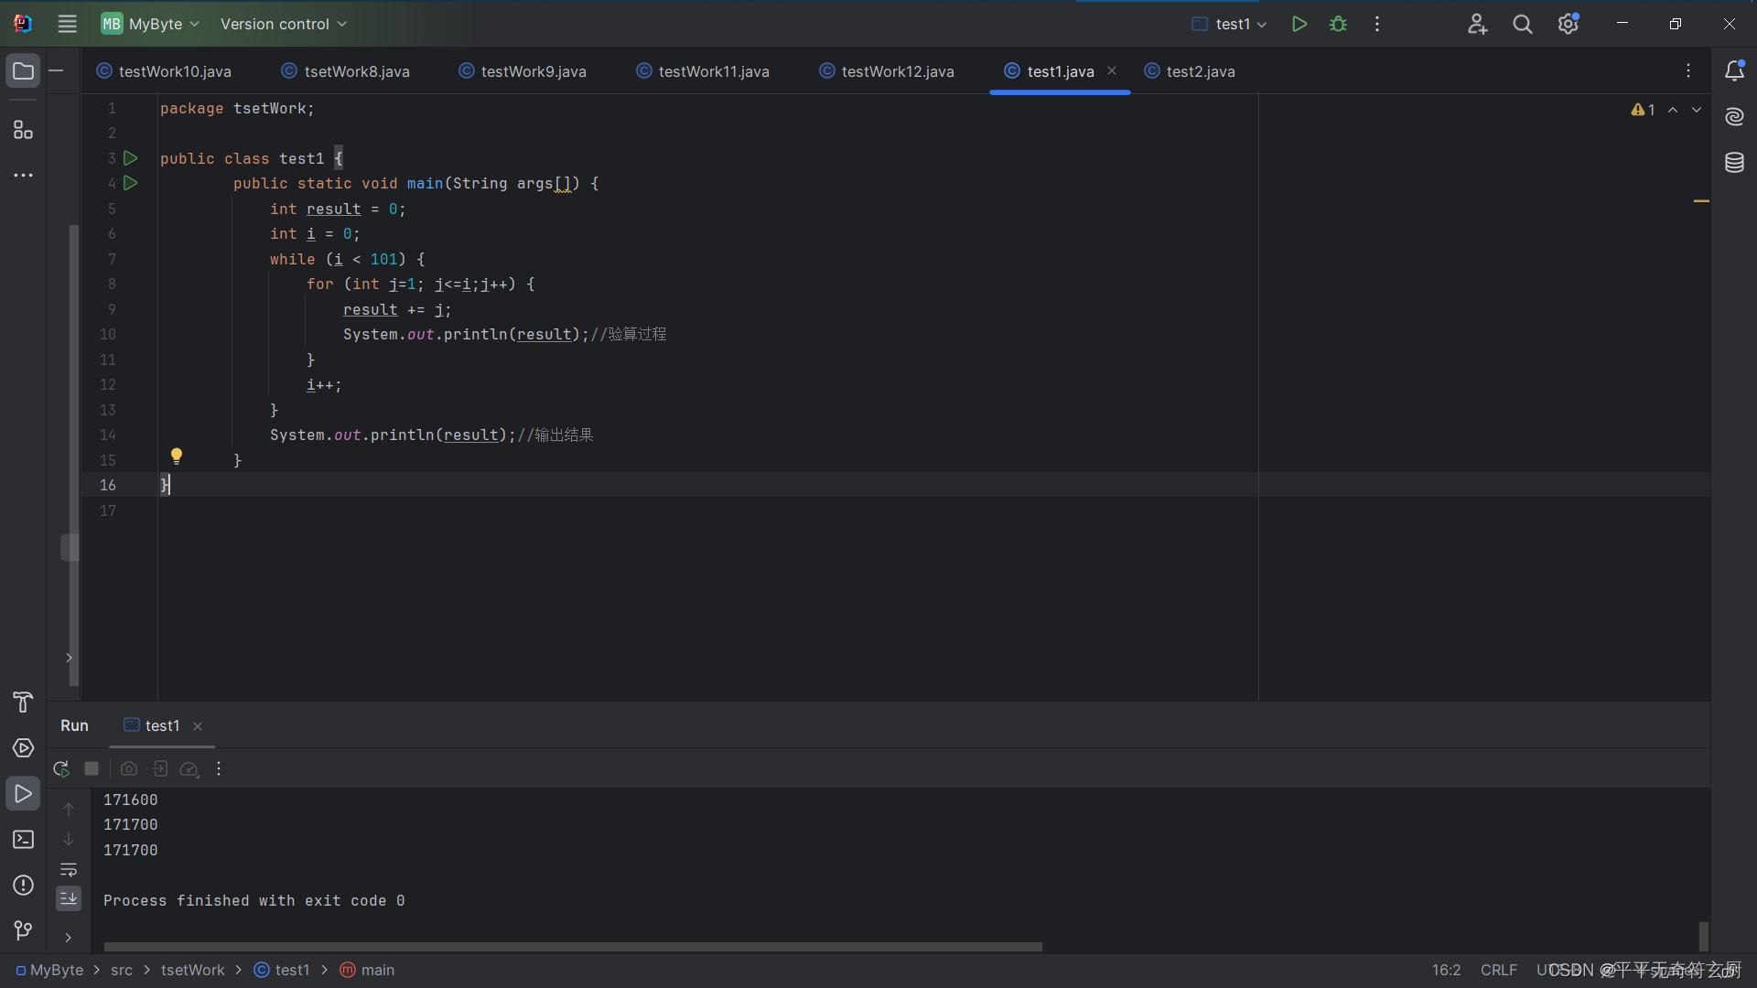Toggle the Problems tool window icon
This screenshot has height=988, width=1757.
point(23,885)
